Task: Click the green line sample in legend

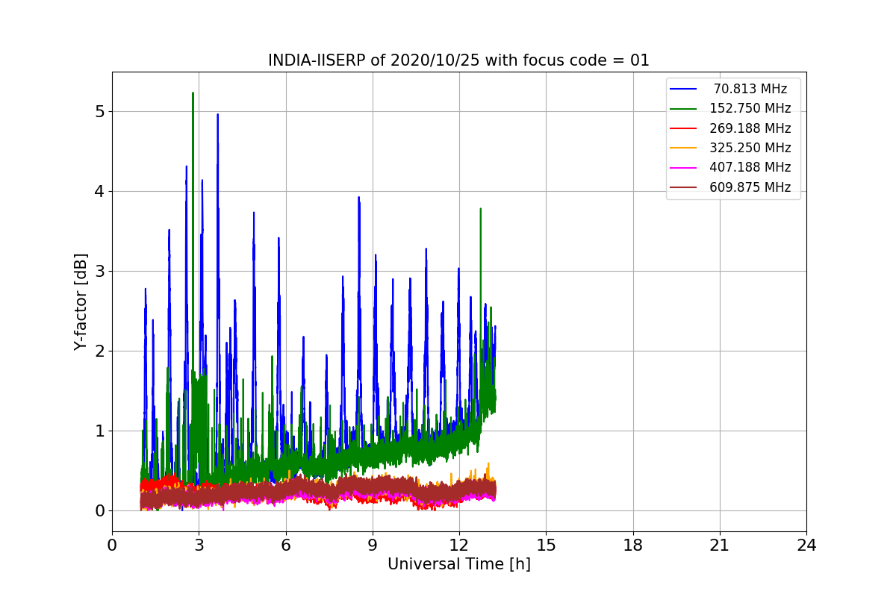Action: (683, 108)
